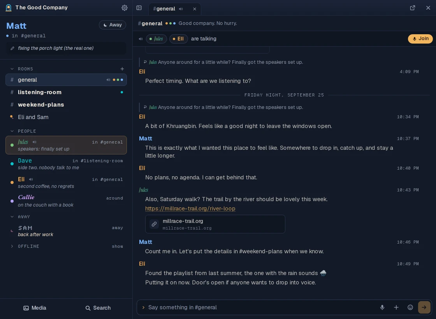Click the 10:46 PM timestamp
The image size is (436, 319).
[408, 242]
